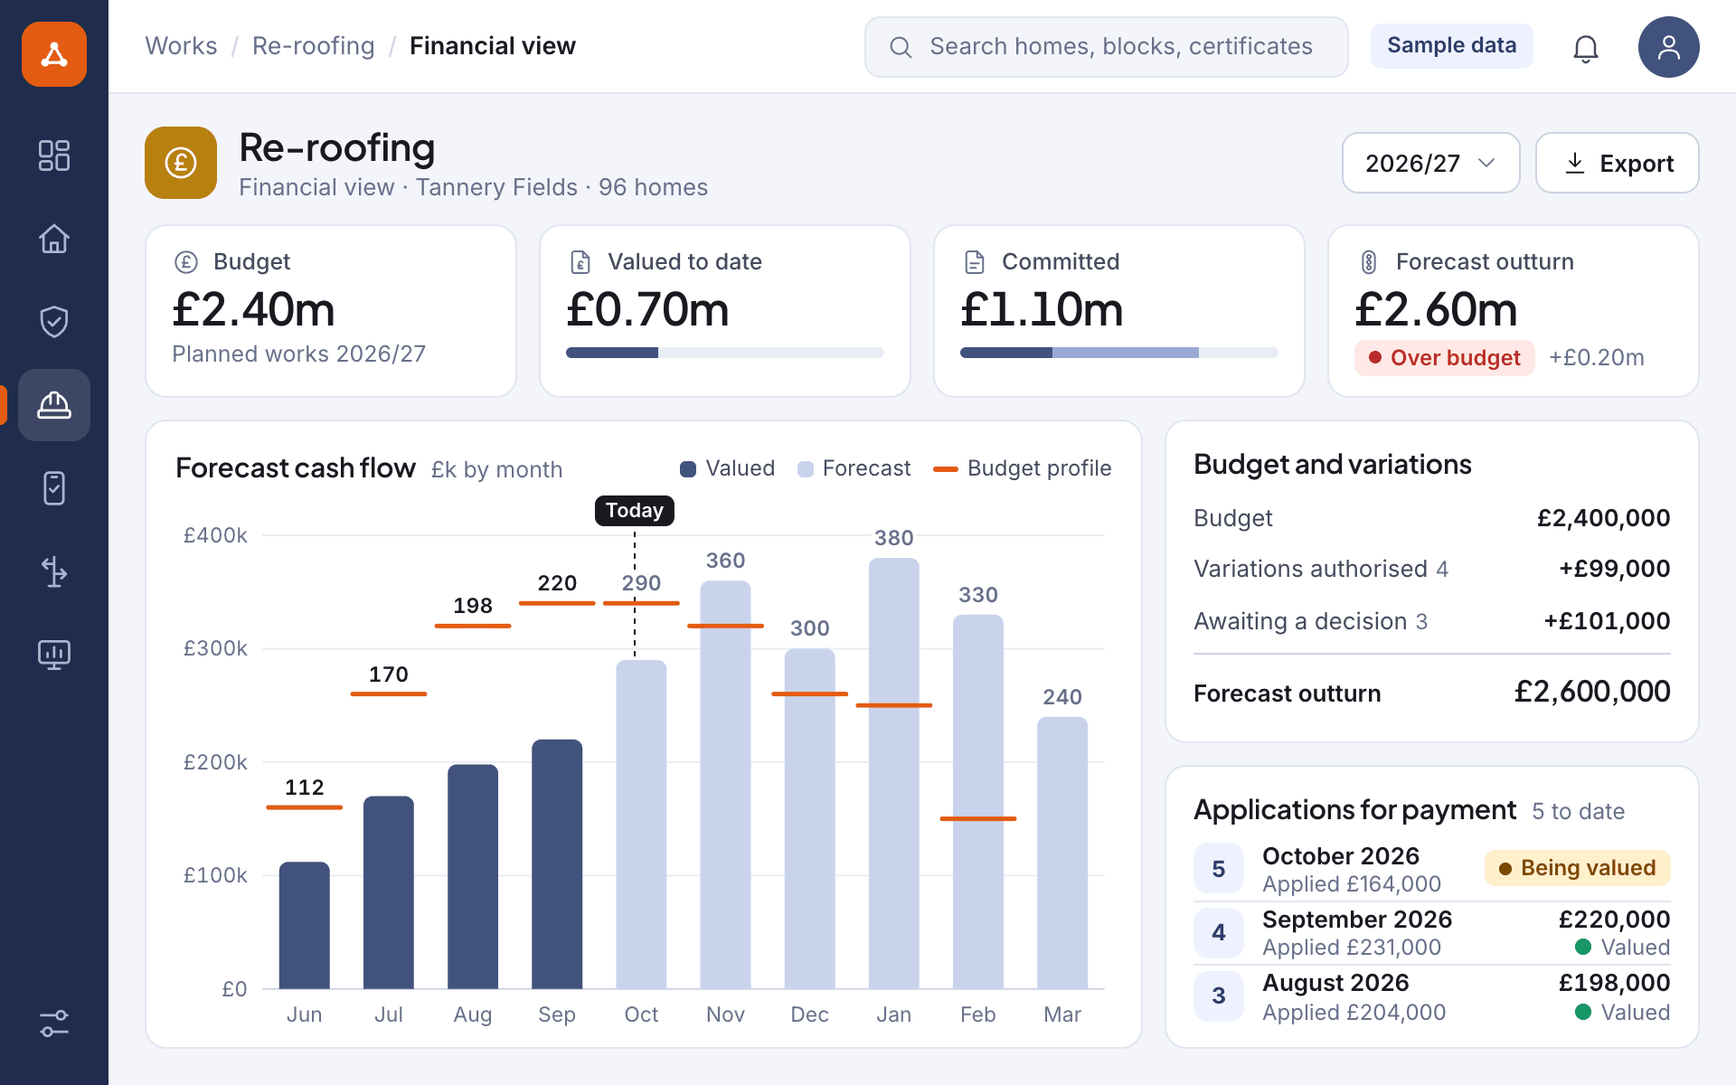The height and width of the screenshot is (1085, 1736).
Task: Open the signpost sidebar icon
Action: pyautogui.click(x=54, y=571)
